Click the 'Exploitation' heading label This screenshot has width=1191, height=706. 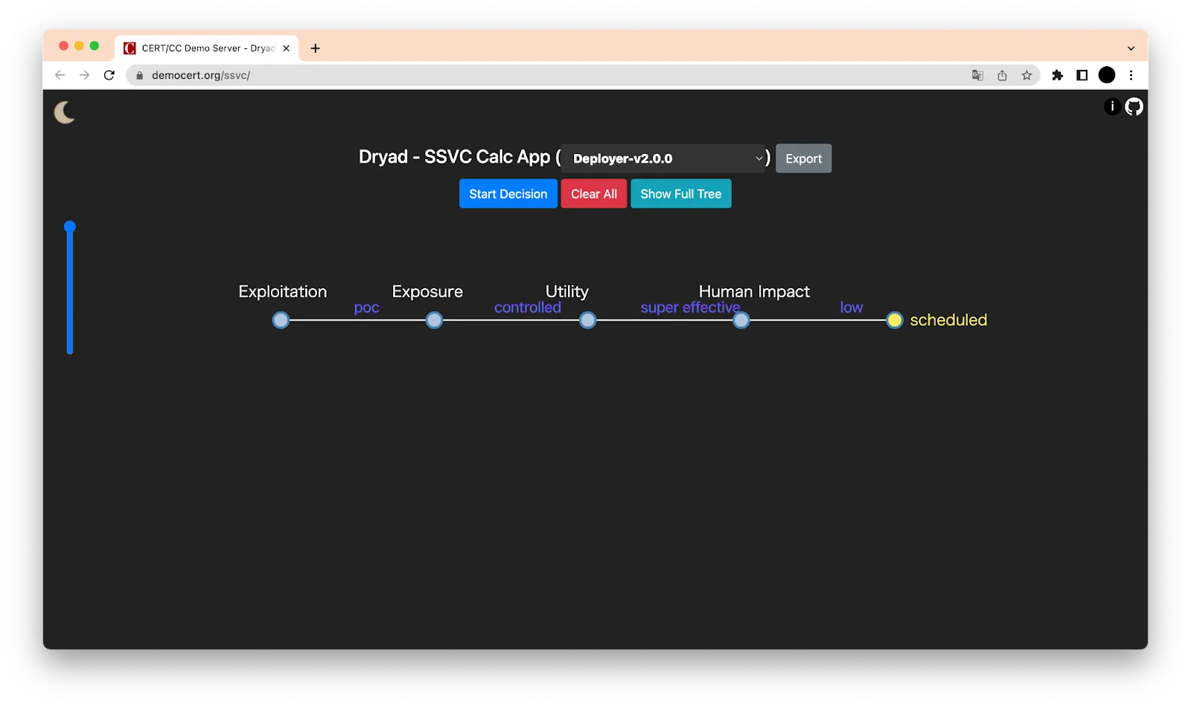click(x=283, y=292)
